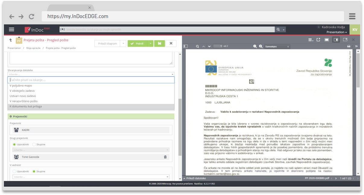Image resolution: width=364 pixels, height=195 pixels.
Task: Expand the Presentation user menu
Action: pos(337,32)
